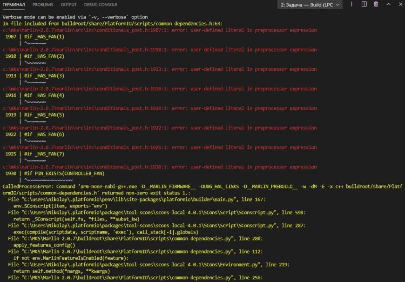Open common-dependencies.py line 256 path
The width and height of the screenshot is (405, 282).
point(135,278)
